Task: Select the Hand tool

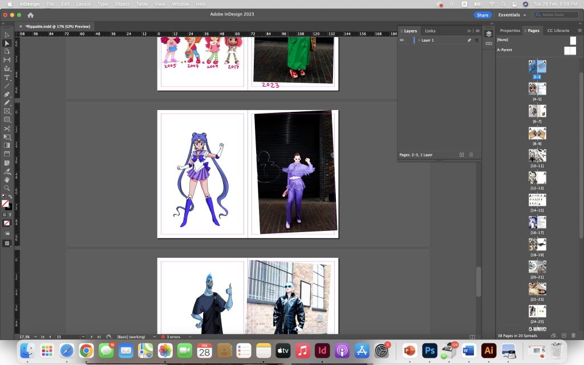Action: tap(7, 180)
